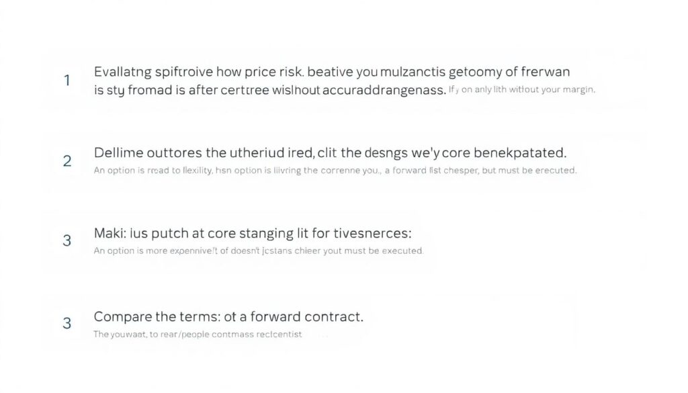Click the number 1 list marker
688x393 pixels.
(x=67, y=81)
